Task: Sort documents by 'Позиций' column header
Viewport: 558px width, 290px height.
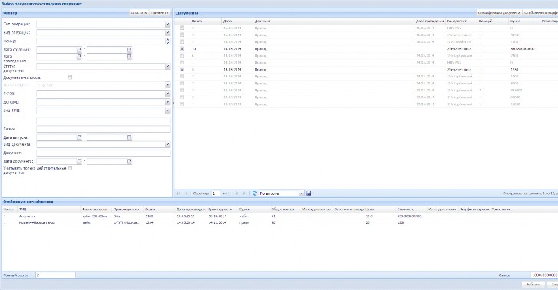Action: coord(493,21)
